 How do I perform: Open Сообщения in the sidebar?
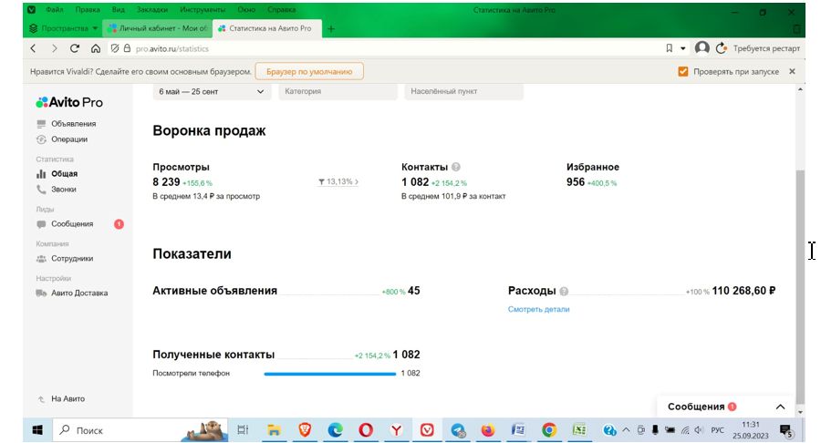point(72,224)
